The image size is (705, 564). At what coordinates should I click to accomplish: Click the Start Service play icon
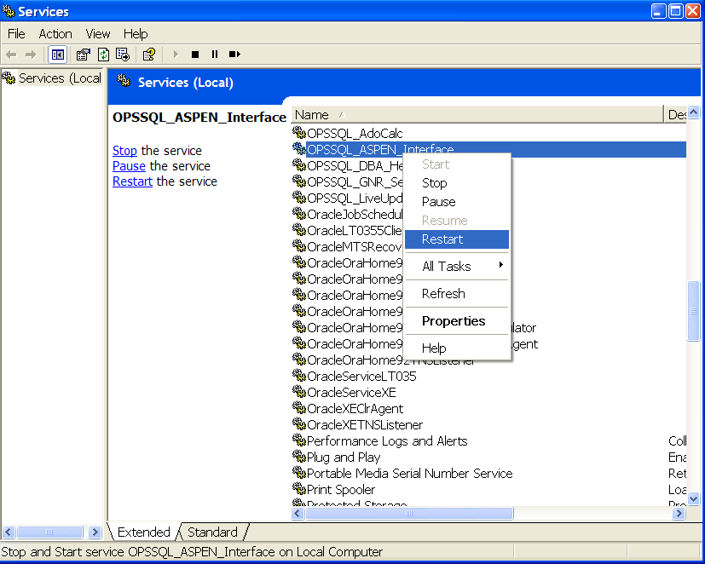click(176, 55)
